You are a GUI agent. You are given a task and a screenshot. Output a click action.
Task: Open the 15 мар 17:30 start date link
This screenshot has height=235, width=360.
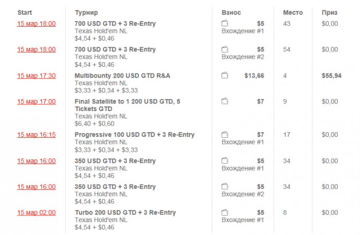(36, 76)
